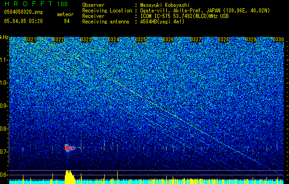Click the 1.1 kHz axis tick label
This screenshot has height=184, width=289.
4,60
